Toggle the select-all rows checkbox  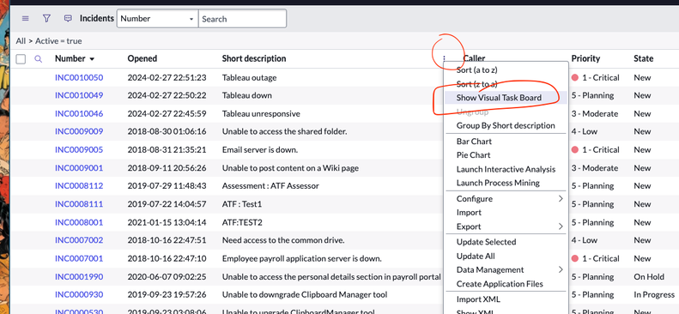pyautogui.click(x=21, y=59)
